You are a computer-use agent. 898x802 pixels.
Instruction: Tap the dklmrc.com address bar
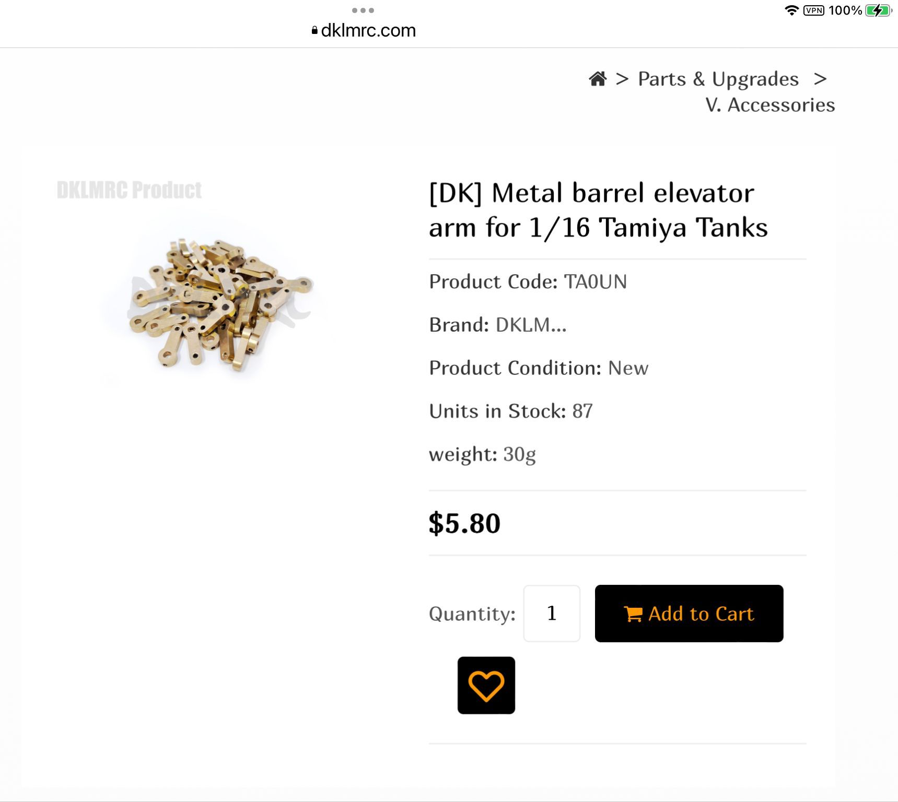pos(368,31)
